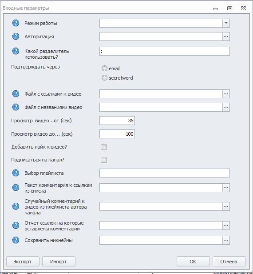Show help for Какой разделитель использовать
The width and height of the screenshot is (253, 274).
tap(16, 51)
